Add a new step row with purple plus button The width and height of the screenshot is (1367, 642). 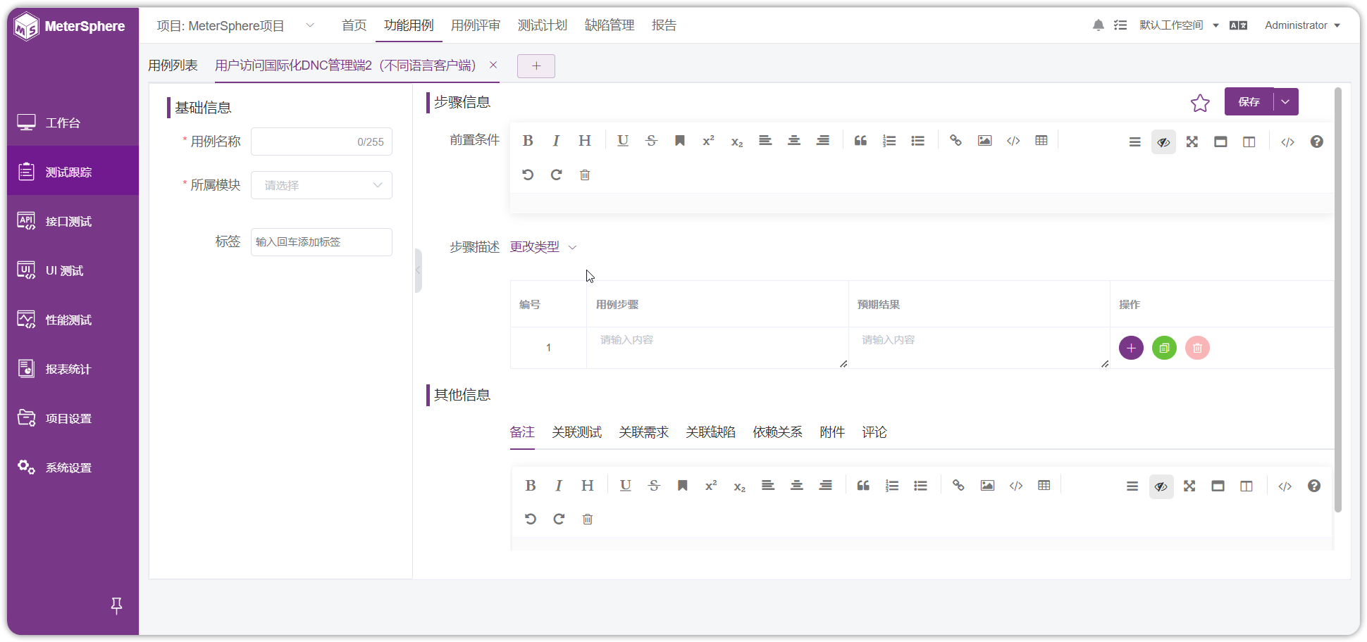[x=1131, y=348]
